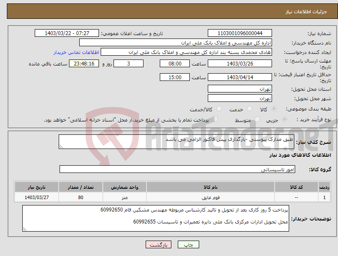
Task: Click the general description text area
Action: (176, 142)
